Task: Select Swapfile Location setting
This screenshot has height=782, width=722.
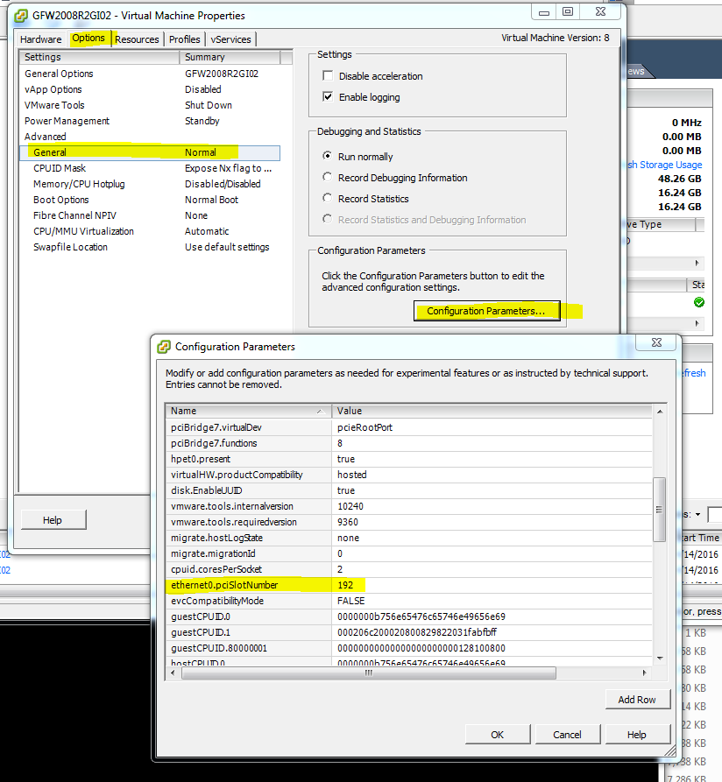Action: [150, 247]
